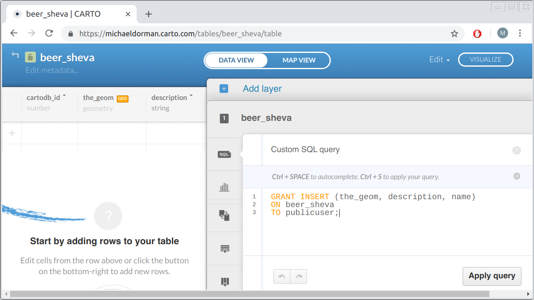Open the SQL query panel icon
The width and height of the screenshot is (534, 300).
click(224, 155)
